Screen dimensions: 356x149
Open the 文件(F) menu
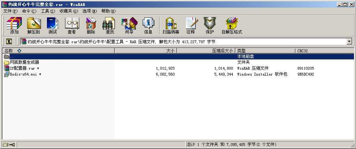tap(10, 11)
